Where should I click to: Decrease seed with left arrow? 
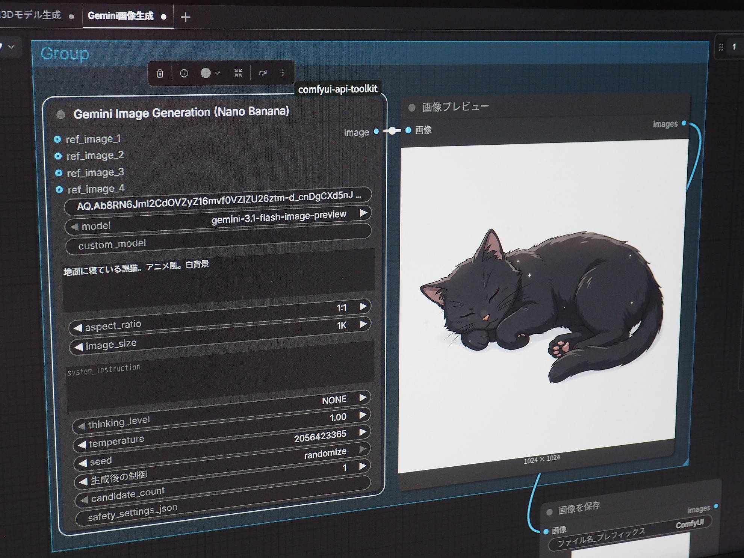(x=82, y=463)
